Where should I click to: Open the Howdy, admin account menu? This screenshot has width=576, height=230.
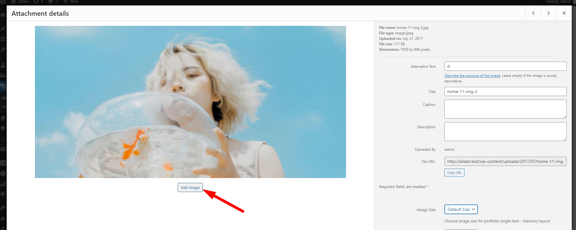pyautogui.click(x=558, y=2)
